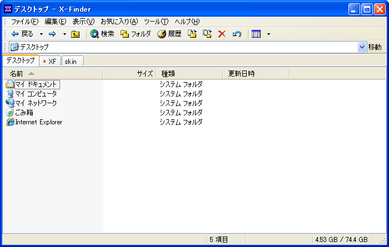Open the Search (検索) tool

102,34
